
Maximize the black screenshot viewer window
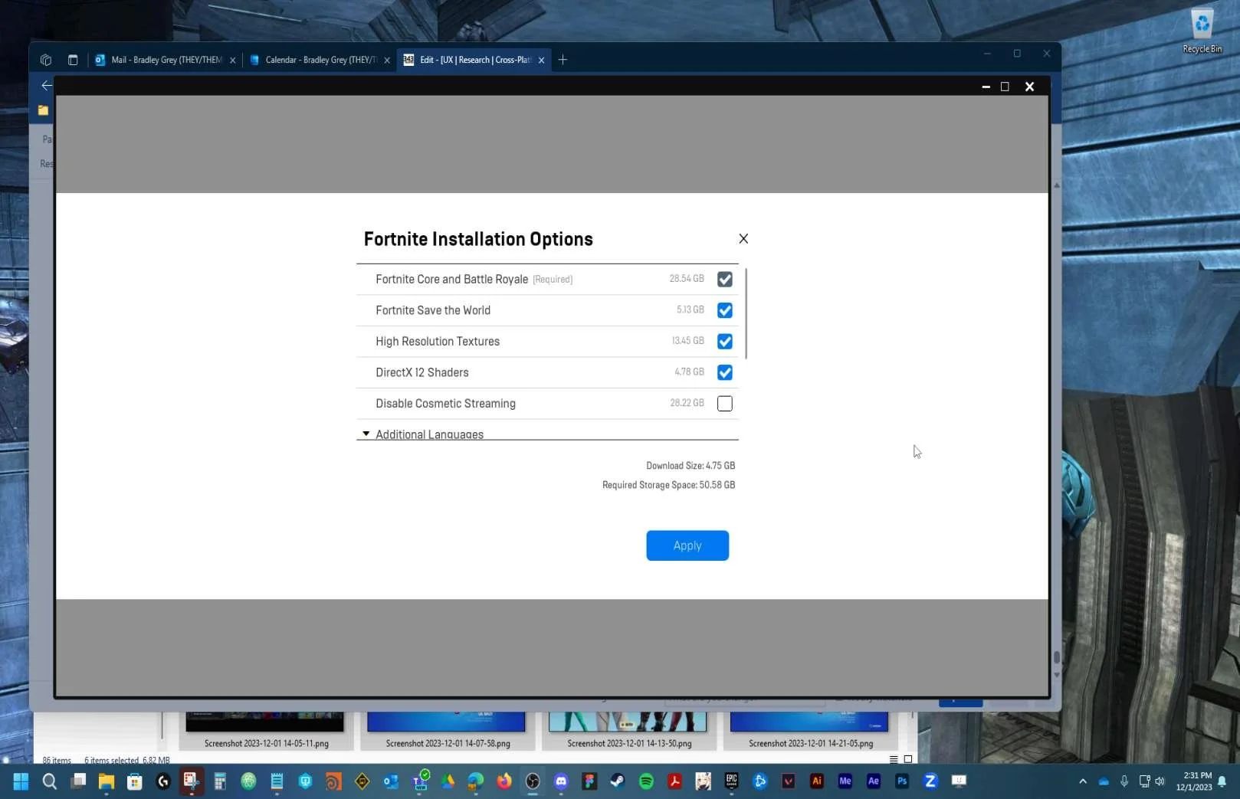[x=1005, y=87]
